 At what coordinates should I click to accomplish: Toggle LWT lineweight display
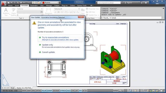click(x=77, y=91)
